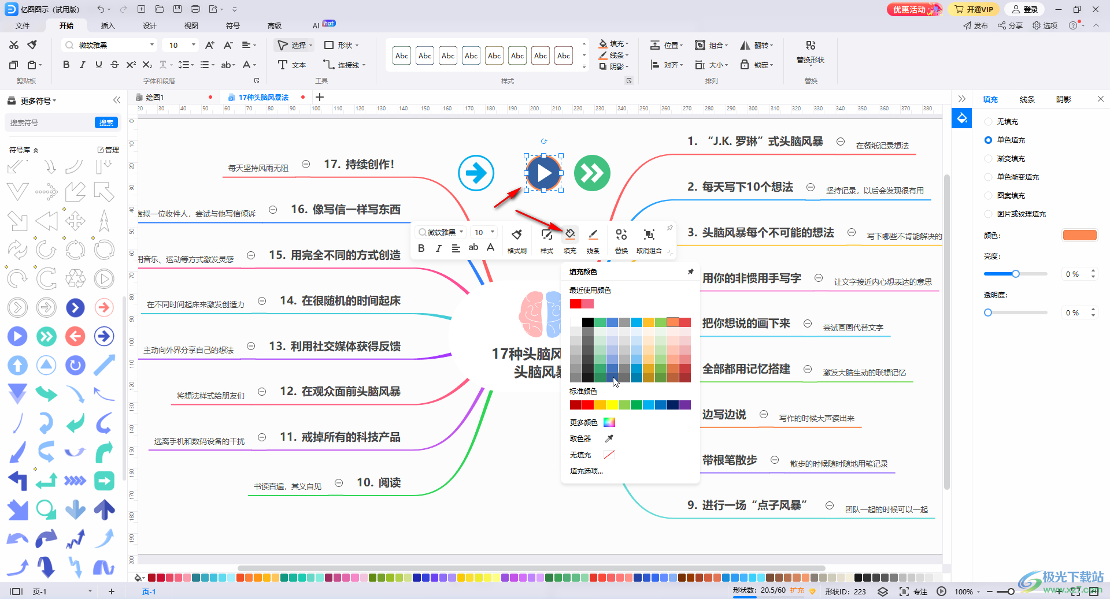The height and width of the screenshot is (599, 1110).
Task: Click the symbol Search button
Action: (x=106, y=122)
